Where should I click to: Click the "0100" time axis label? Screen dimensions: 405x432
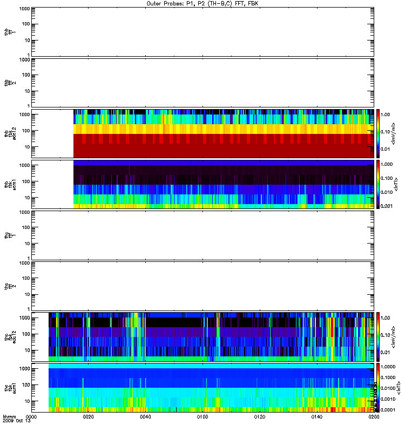pyautogui.click(x=202, y=417)
